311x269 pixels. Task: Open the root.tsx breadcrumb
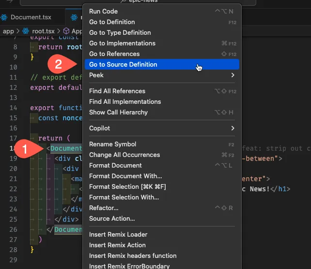pos(43,31)
